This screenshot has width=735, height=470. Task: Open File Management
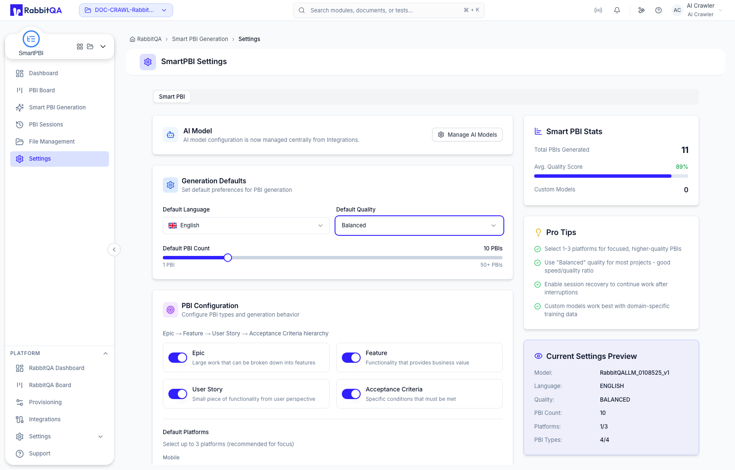(59, 142)
